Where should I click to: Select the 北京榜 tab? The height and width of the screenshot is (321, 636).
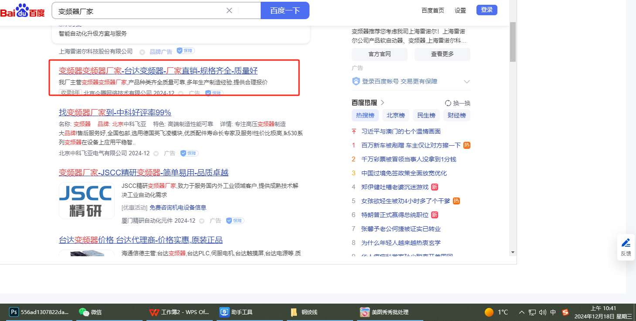(396, 115)
